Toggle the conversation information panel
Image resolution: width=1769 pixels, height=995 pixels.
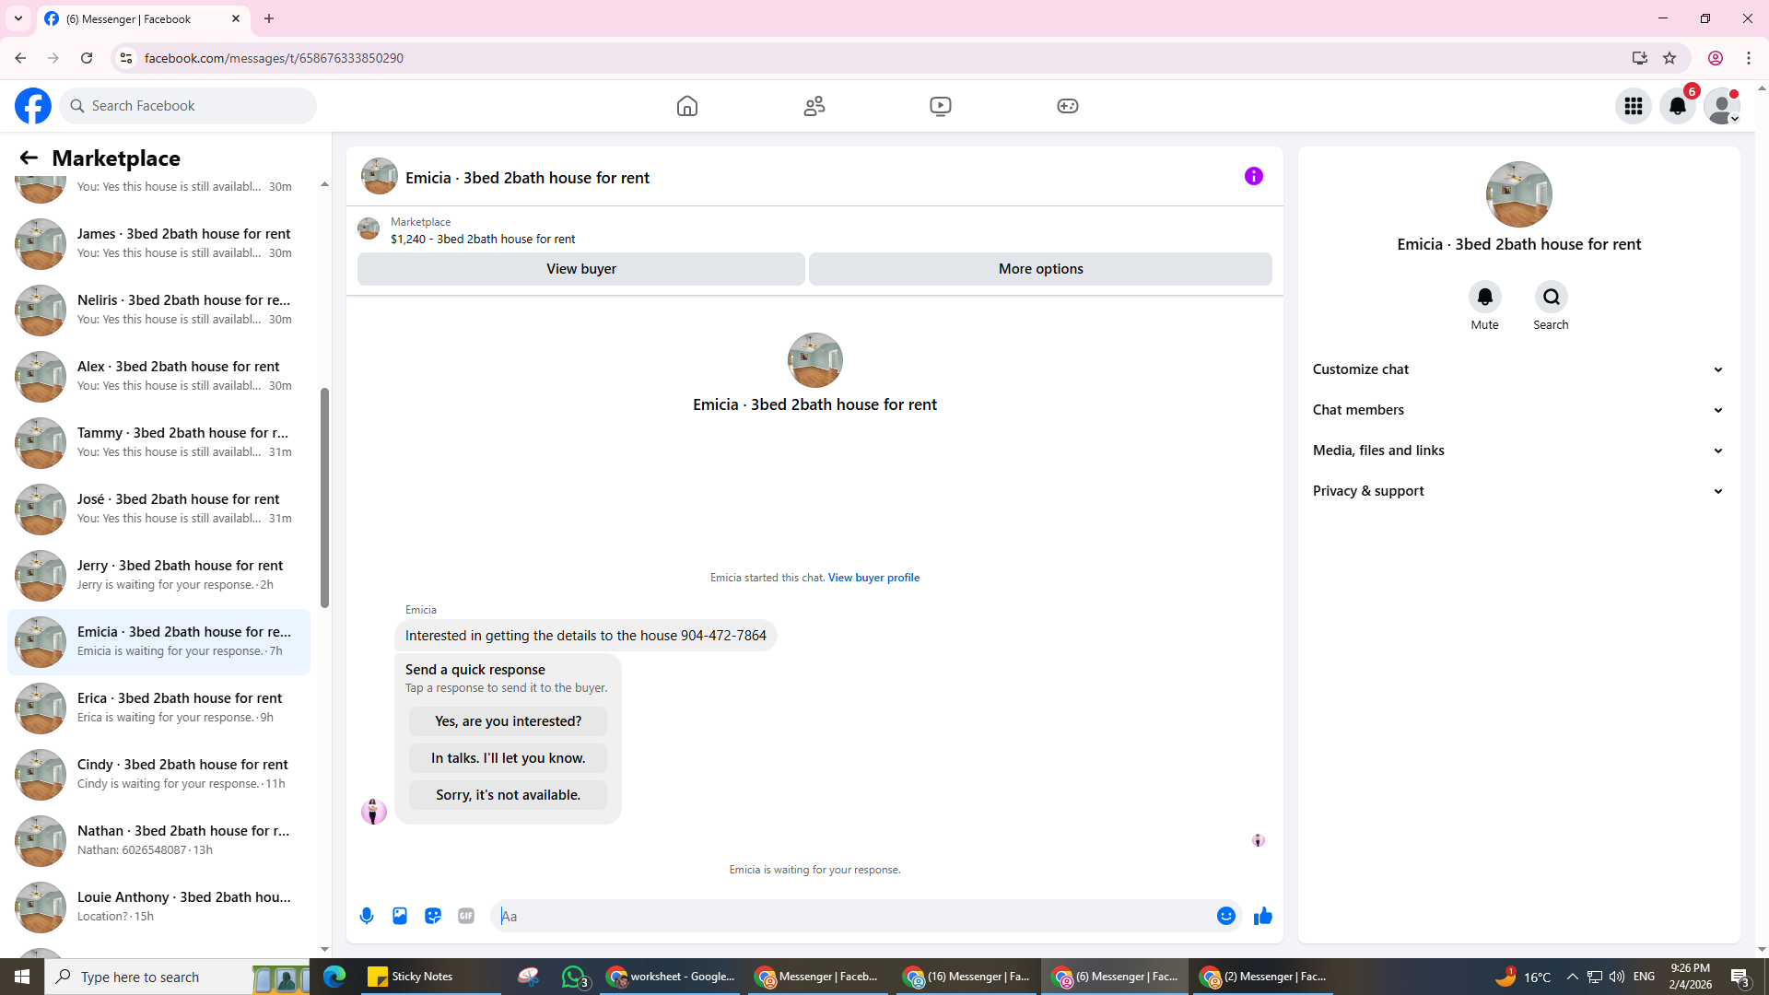[1253, 176]
